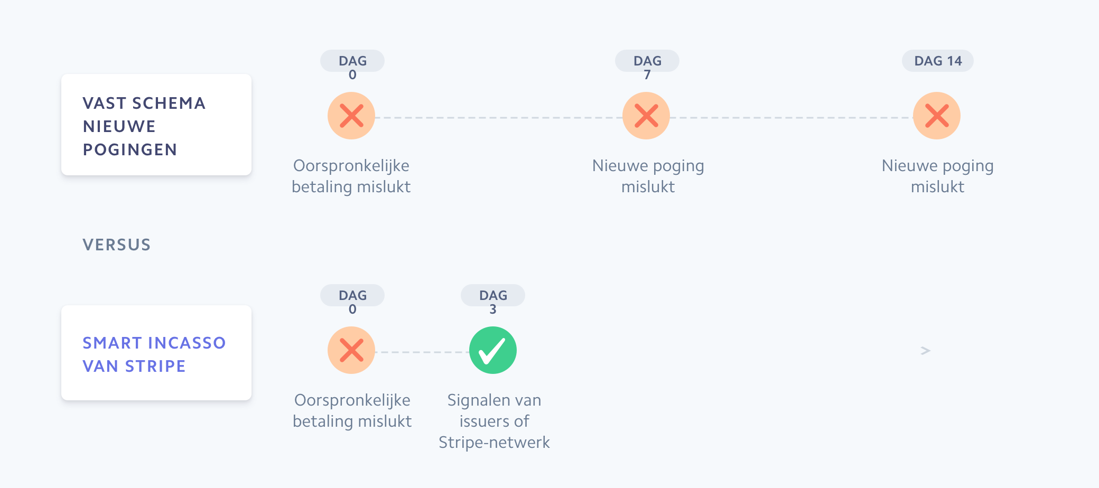Click the red X icon in Smart Incasso row

[x=351, y=350]
